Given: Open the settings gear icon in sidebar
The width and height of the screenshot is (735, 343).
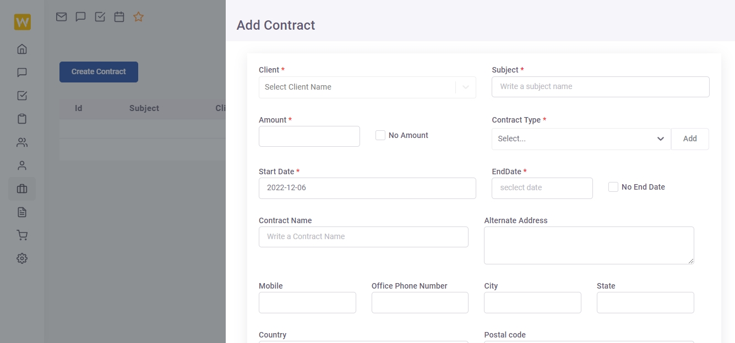Looking at the screenshot, I should click(x=22, y=258).
